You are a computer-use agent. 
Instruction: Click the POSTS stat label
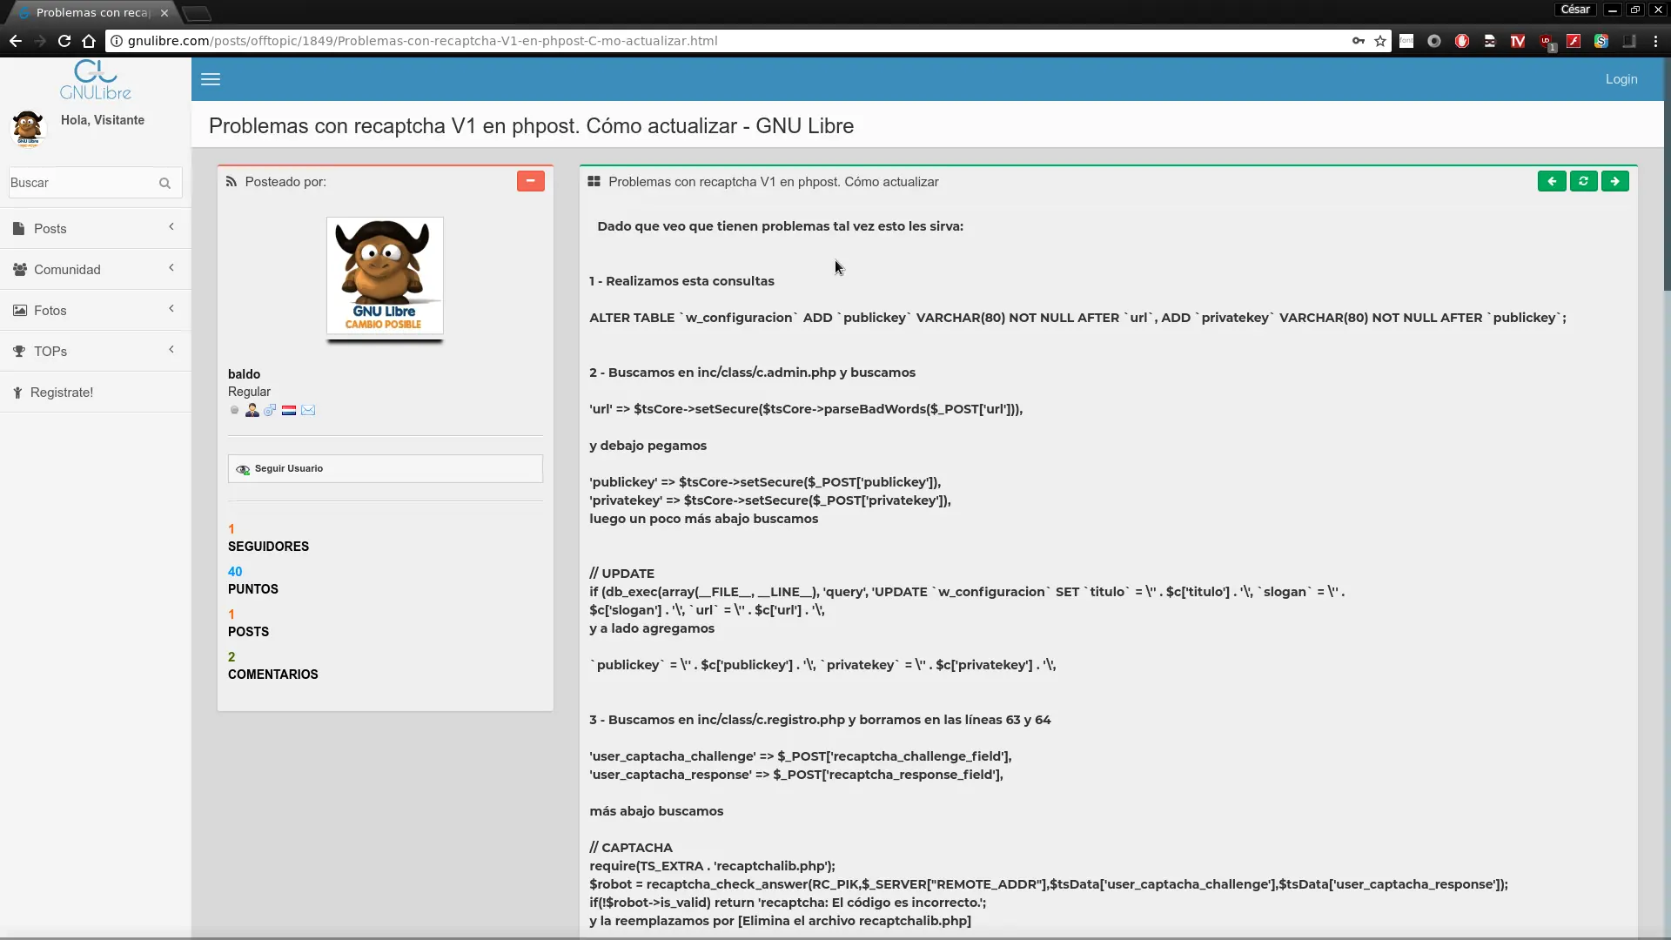tap(248, 632)
